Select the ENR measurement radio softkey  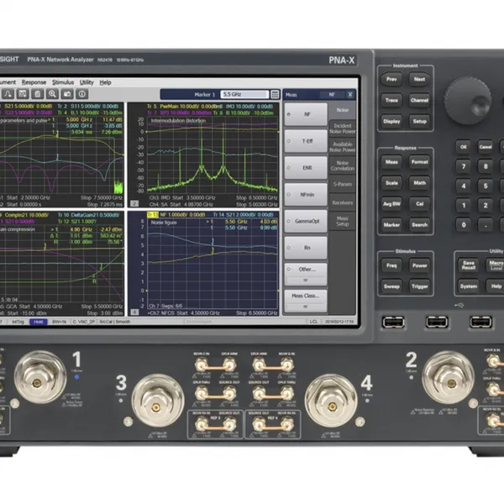306,168
